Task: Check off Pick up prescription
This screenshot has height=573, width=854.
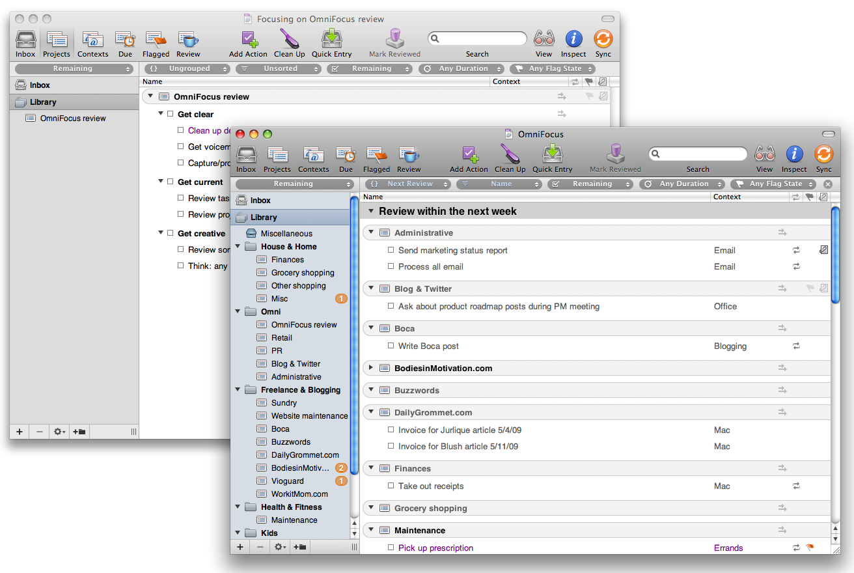Action: click(x=391, y=548)
